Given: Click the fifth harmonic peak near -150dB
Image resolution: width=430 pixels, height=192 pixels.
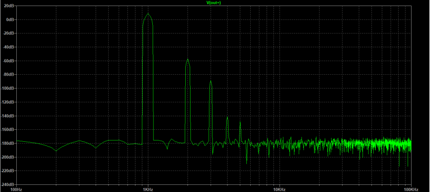Looking at the screenshot, I should [240, 122].
